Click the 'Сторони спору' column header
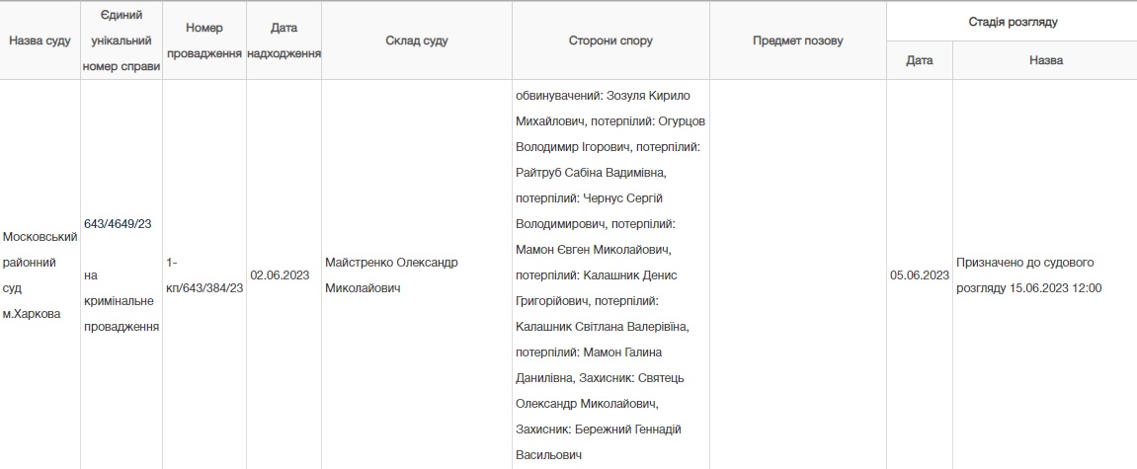 point(610,41)
